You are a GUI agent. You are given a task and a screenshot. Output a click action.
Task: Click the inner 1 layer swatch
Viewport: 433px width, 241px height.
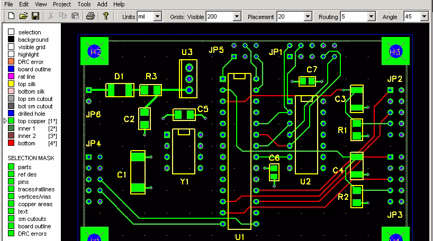(11, 128)
